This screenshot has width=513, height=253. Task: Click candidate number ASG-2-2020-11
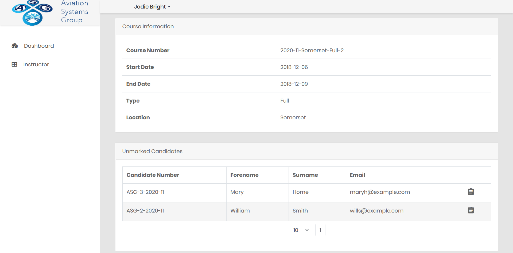(x=145, y=211)
